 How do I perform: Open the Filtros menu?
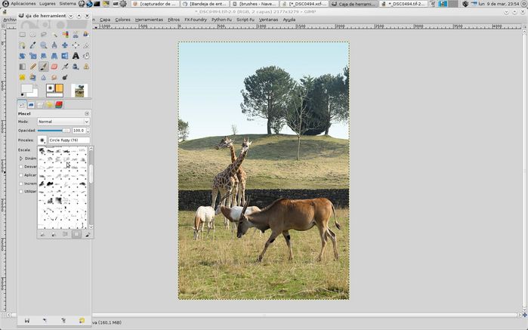pos(174,20)
